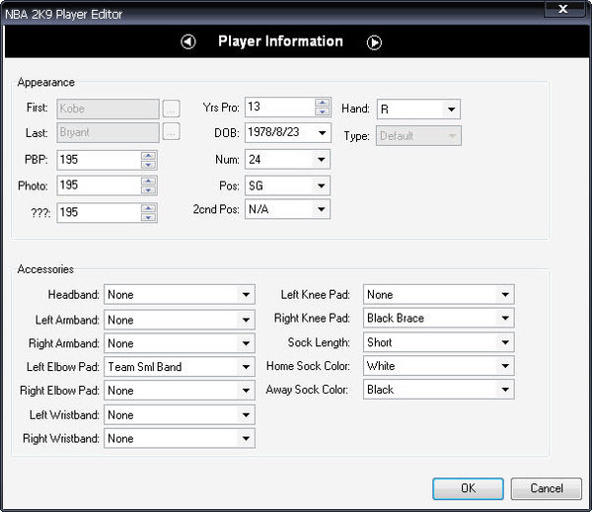Click the Player Information page title
The image size is (592, 512).
coord(280,41)
